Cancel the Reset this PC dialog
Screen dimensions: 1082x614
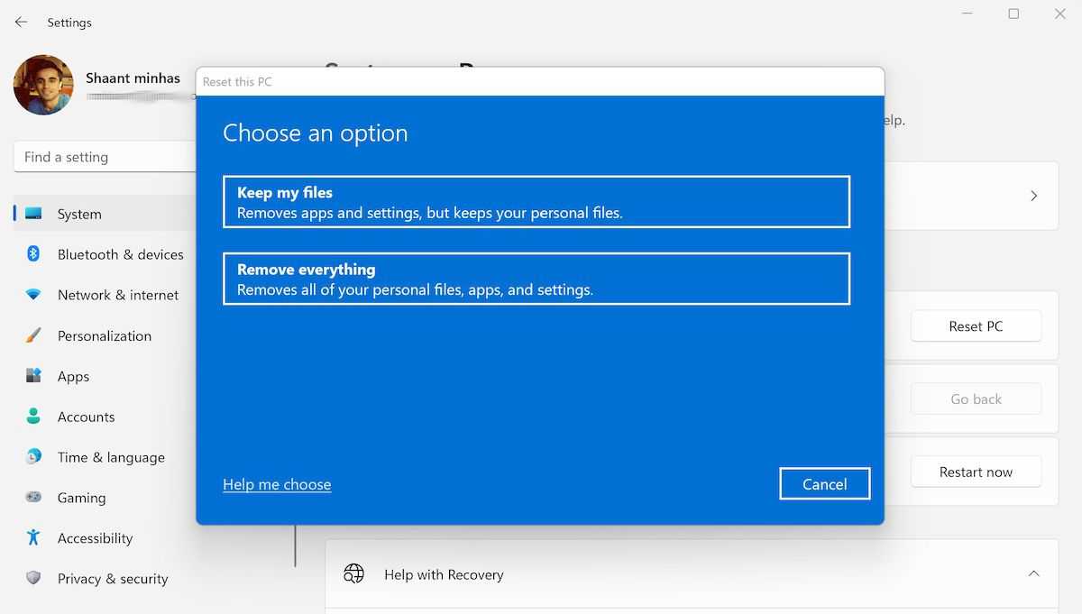[824, 484]
